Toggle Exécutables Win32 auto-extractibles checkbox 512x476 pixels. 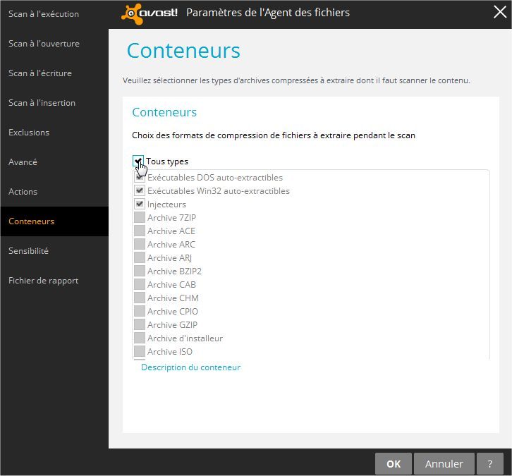[140, 191]
